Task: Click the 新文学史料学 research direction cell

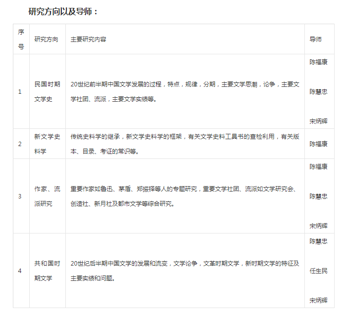Action: (48, 144)
